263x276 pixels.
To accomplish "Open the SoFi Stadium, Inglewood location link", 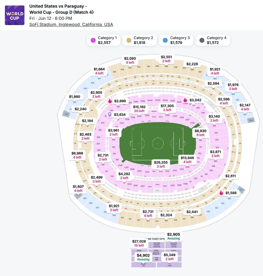I will point(71,24).
